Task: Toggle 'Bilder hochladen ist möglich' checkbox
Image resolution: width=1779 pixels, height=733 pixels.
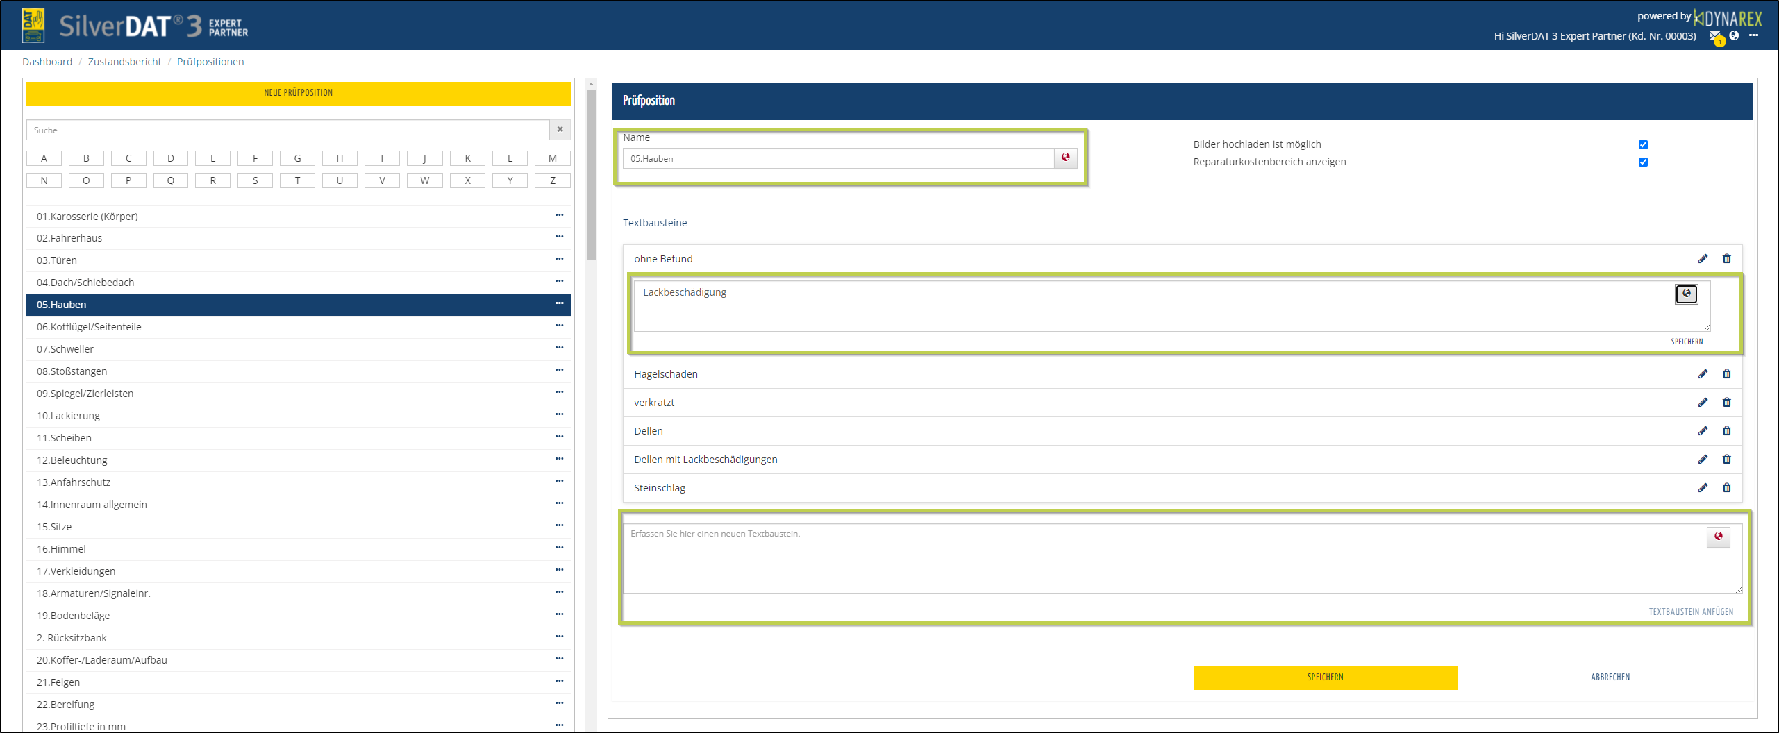Action: (1643, 144)
